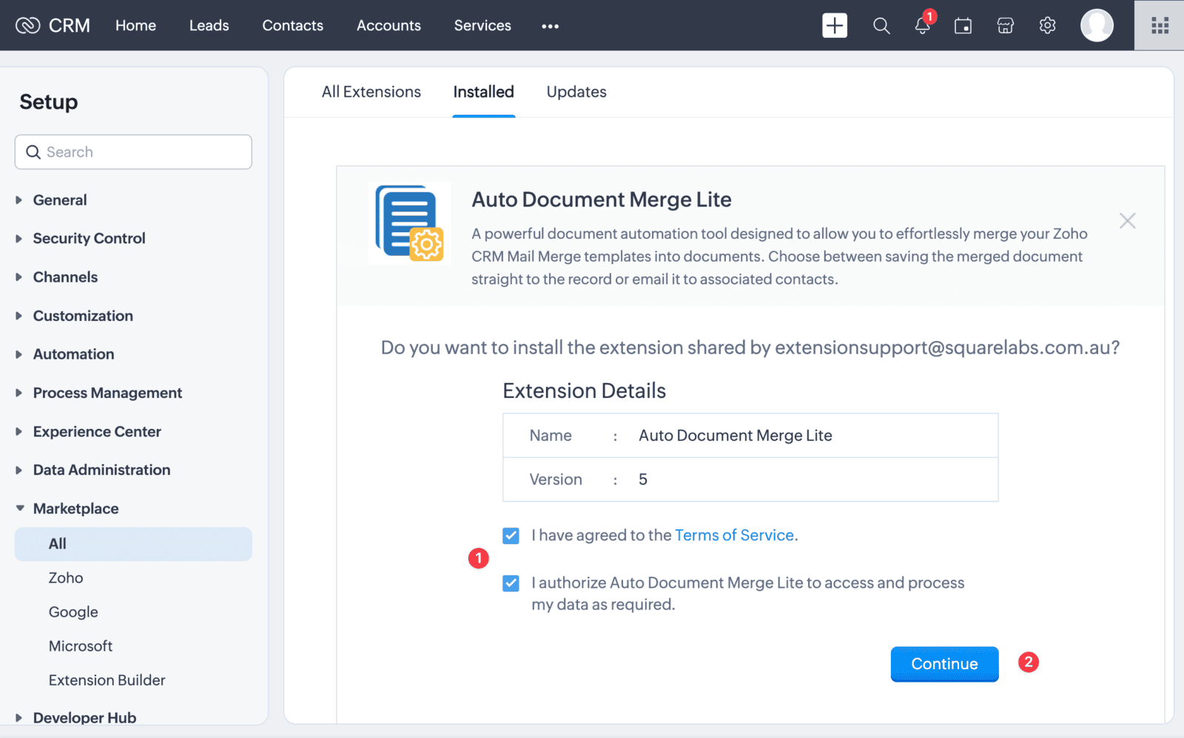The image size is (1184, 738).
Task: Open the Accounts module
Action: (x=388, y=25)
